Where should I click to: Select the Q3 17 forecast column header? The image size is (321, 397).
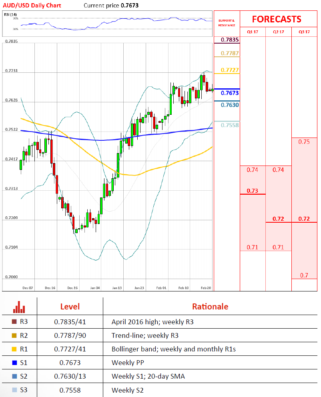(x=304, y=32)
